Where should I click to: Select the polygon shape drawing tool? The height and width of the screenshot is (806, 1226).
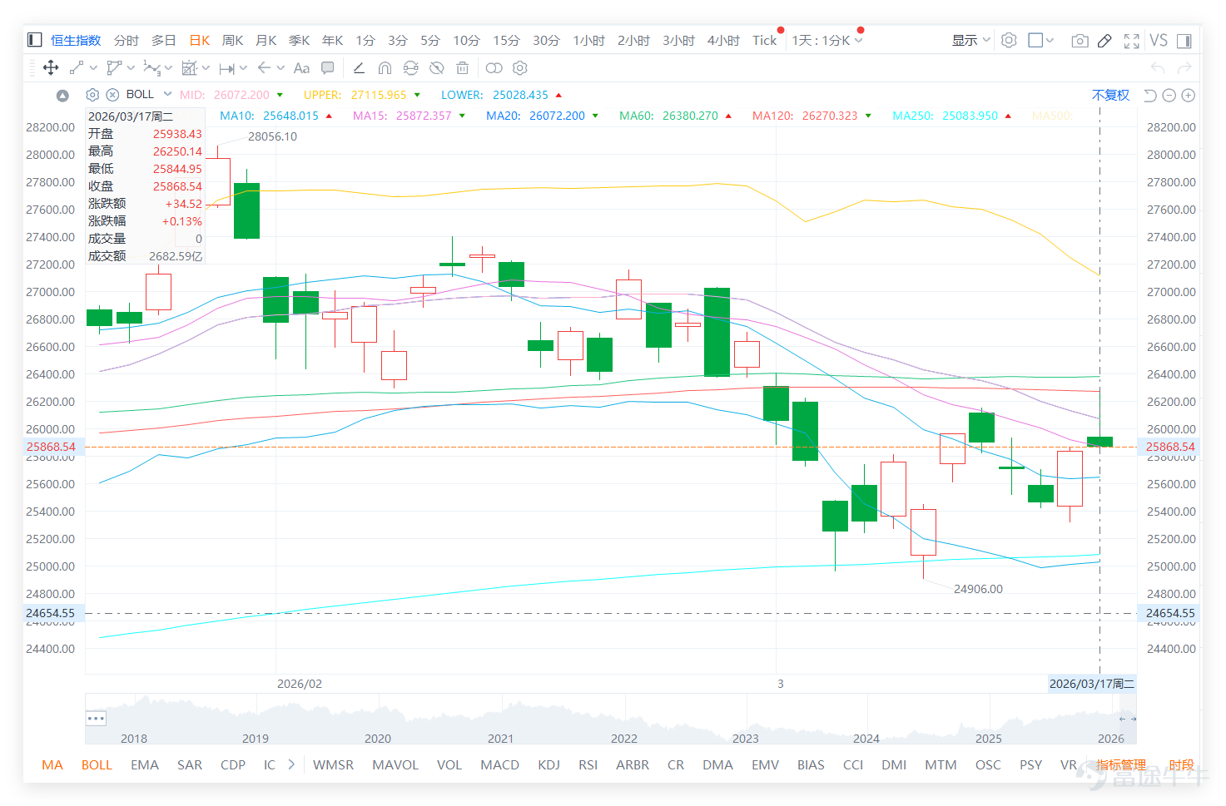tap(114, 68)
